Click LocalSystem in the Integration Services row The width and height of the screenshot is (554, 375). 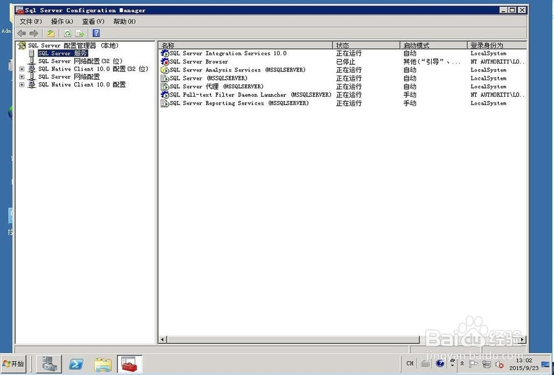[x=488, y=54]
